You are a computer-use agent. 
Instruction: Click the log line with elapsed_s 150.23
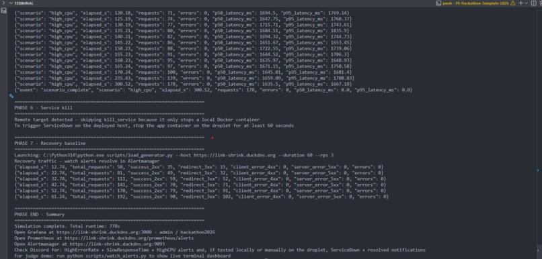[183, 48]
